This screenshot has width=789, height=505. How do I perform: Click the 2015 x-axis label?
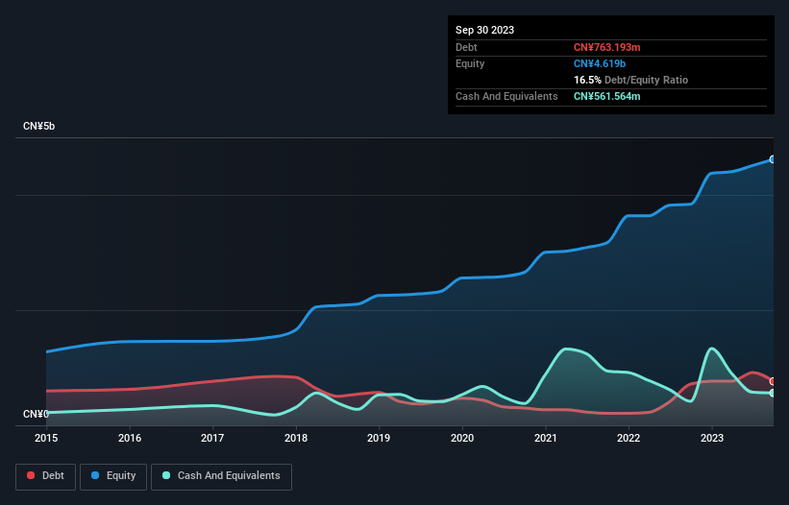pyautogui.click(x=46, y=438)
